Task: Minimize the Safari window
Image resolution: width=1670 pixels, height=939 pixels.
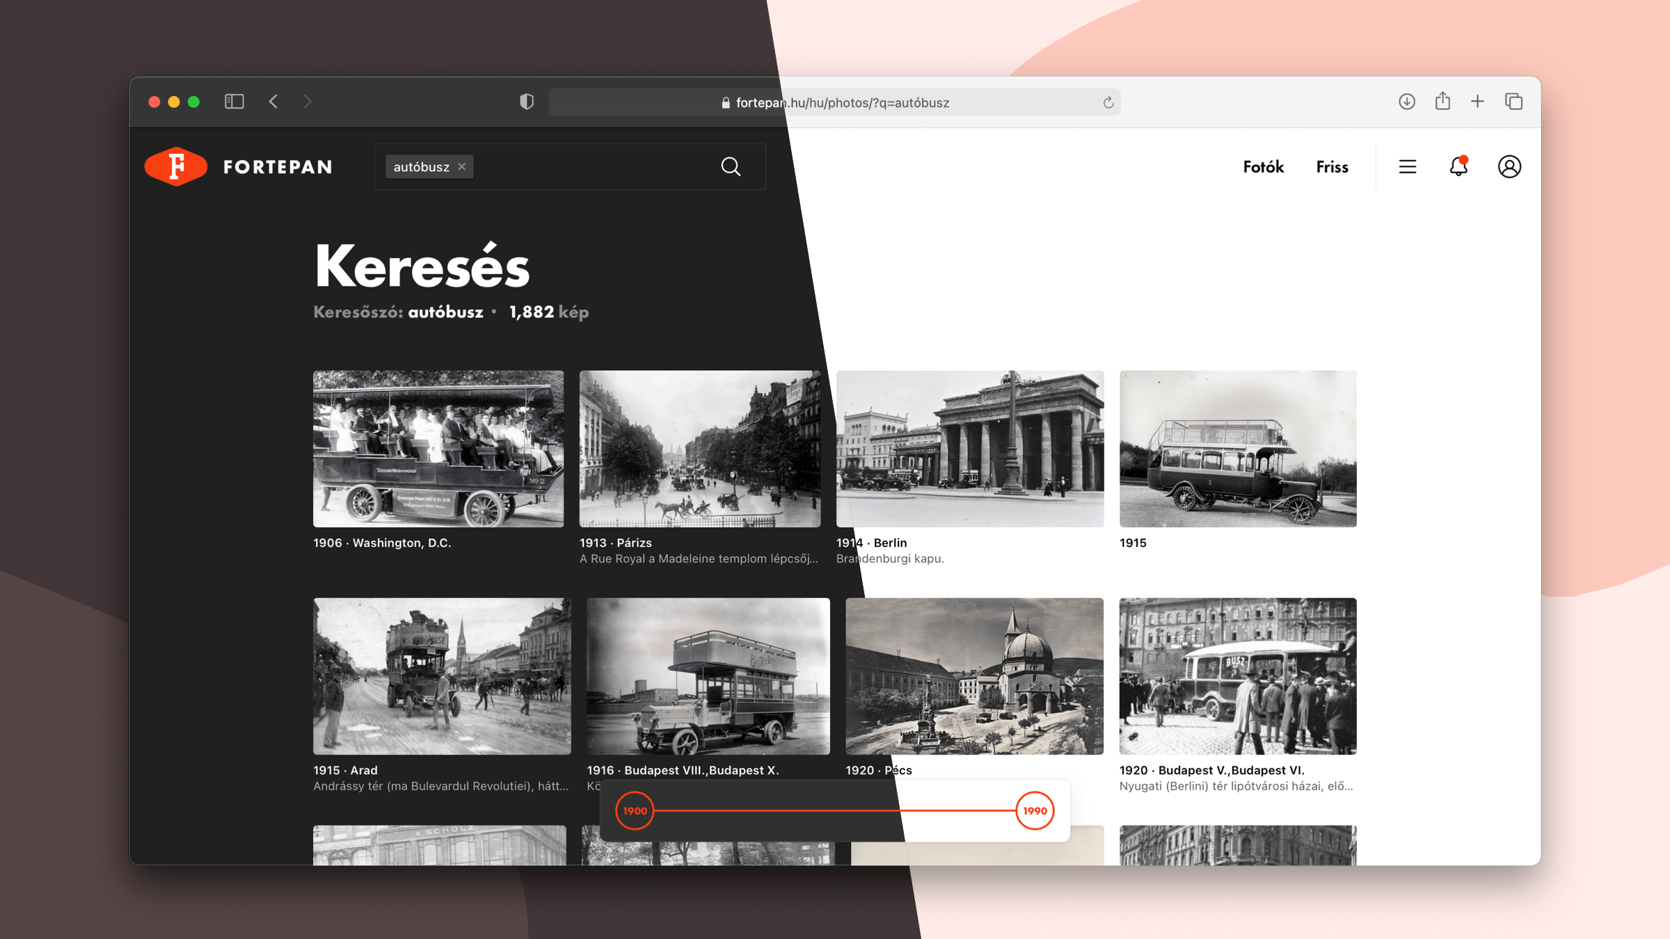Action: pos(174,102)
